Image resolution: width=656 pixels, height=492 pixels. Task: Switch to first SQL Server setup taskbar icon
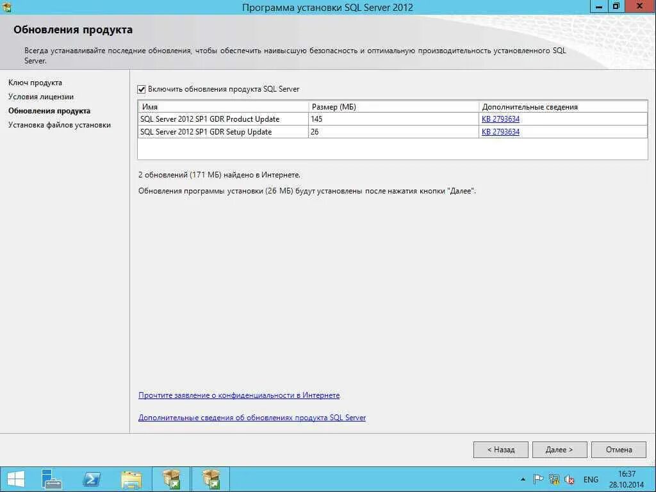tap(171, 479)
